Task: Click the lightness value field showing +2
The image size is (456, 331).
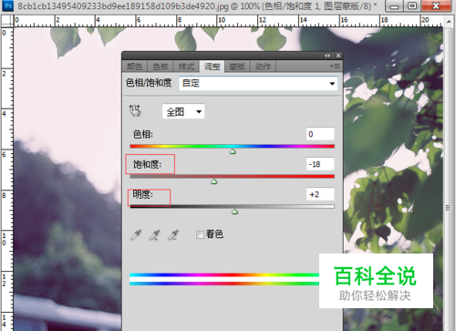Action: pos(320,194)
